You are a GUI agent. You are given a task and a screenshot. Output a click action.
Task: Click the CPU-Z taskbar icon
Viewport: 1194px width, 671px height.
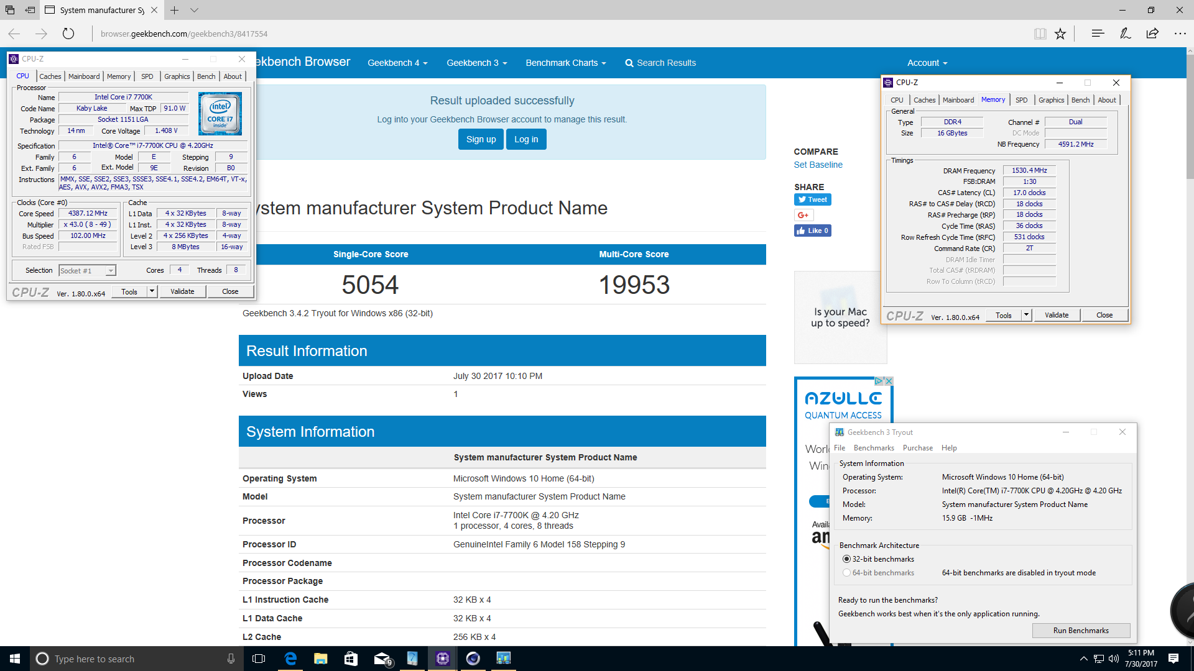(443, 659)
